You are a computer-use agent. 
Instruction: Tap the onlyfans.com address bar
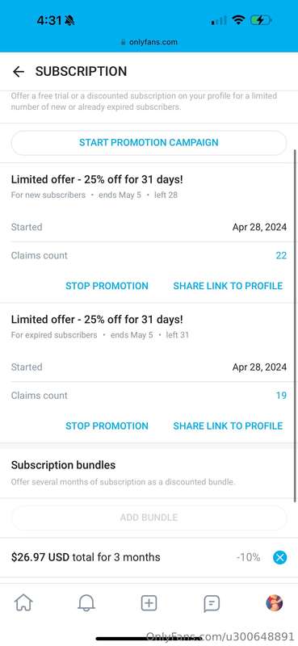click(x=149, y=42)
